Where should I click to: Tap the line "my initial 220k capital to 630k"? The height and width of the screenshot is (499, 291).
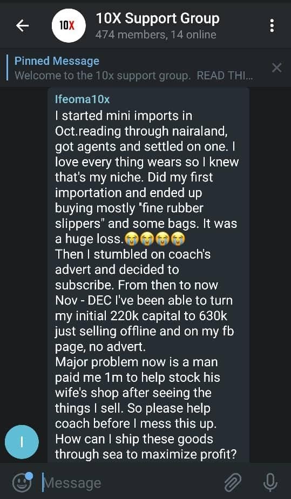click(x=141, y=316)
